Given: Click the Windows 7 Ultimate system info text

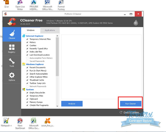Looking at the screenshot, I should (x=59, y=21).
